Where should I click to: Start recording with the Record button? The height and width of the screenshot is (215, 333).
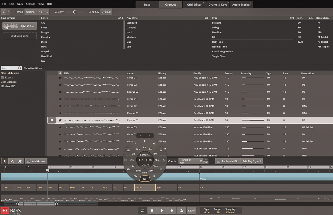click(172, 210)
